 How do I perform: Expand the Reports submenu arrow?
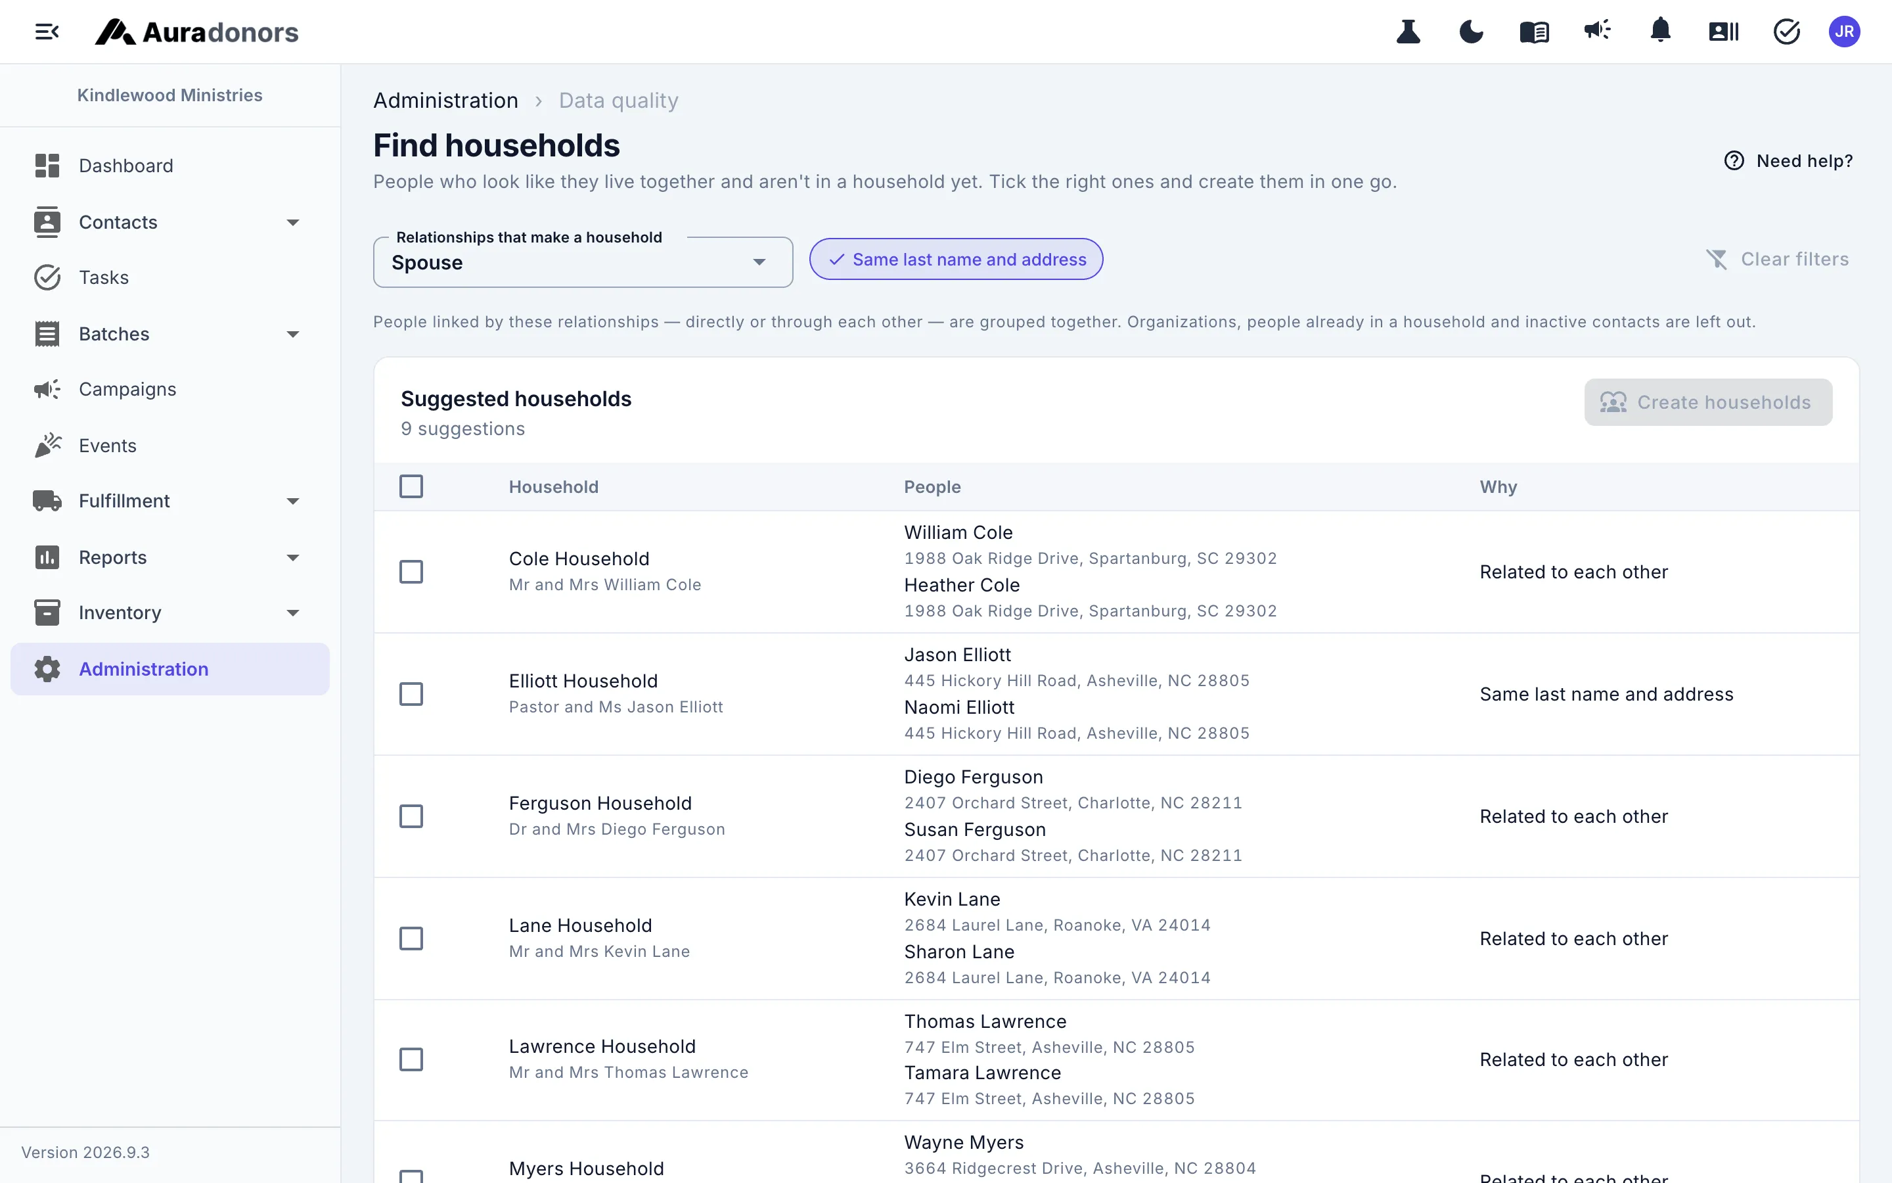click(292, 557)
